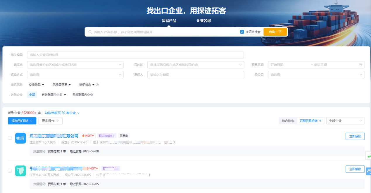Expand the 危险品贸易 filter

click(62, 85)
